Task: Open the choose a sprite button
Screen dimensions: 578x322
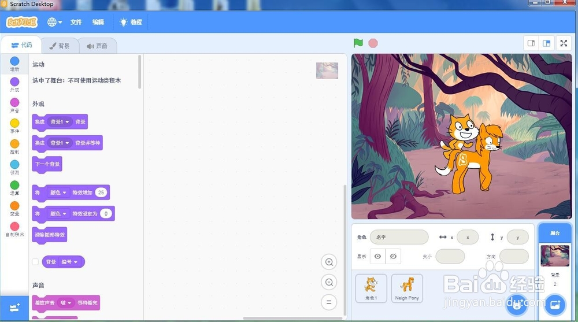Action: 516,305
